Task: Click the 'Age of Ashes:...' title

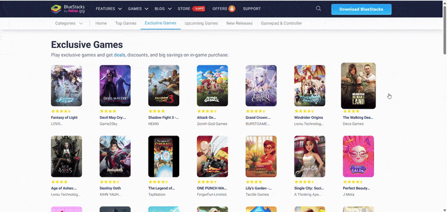Action: tap(64, 188)
